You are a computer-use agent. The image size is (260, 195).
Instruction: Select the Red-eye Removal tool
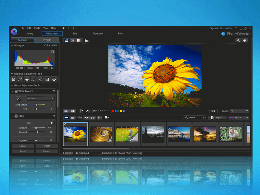(x=27, y=79)
